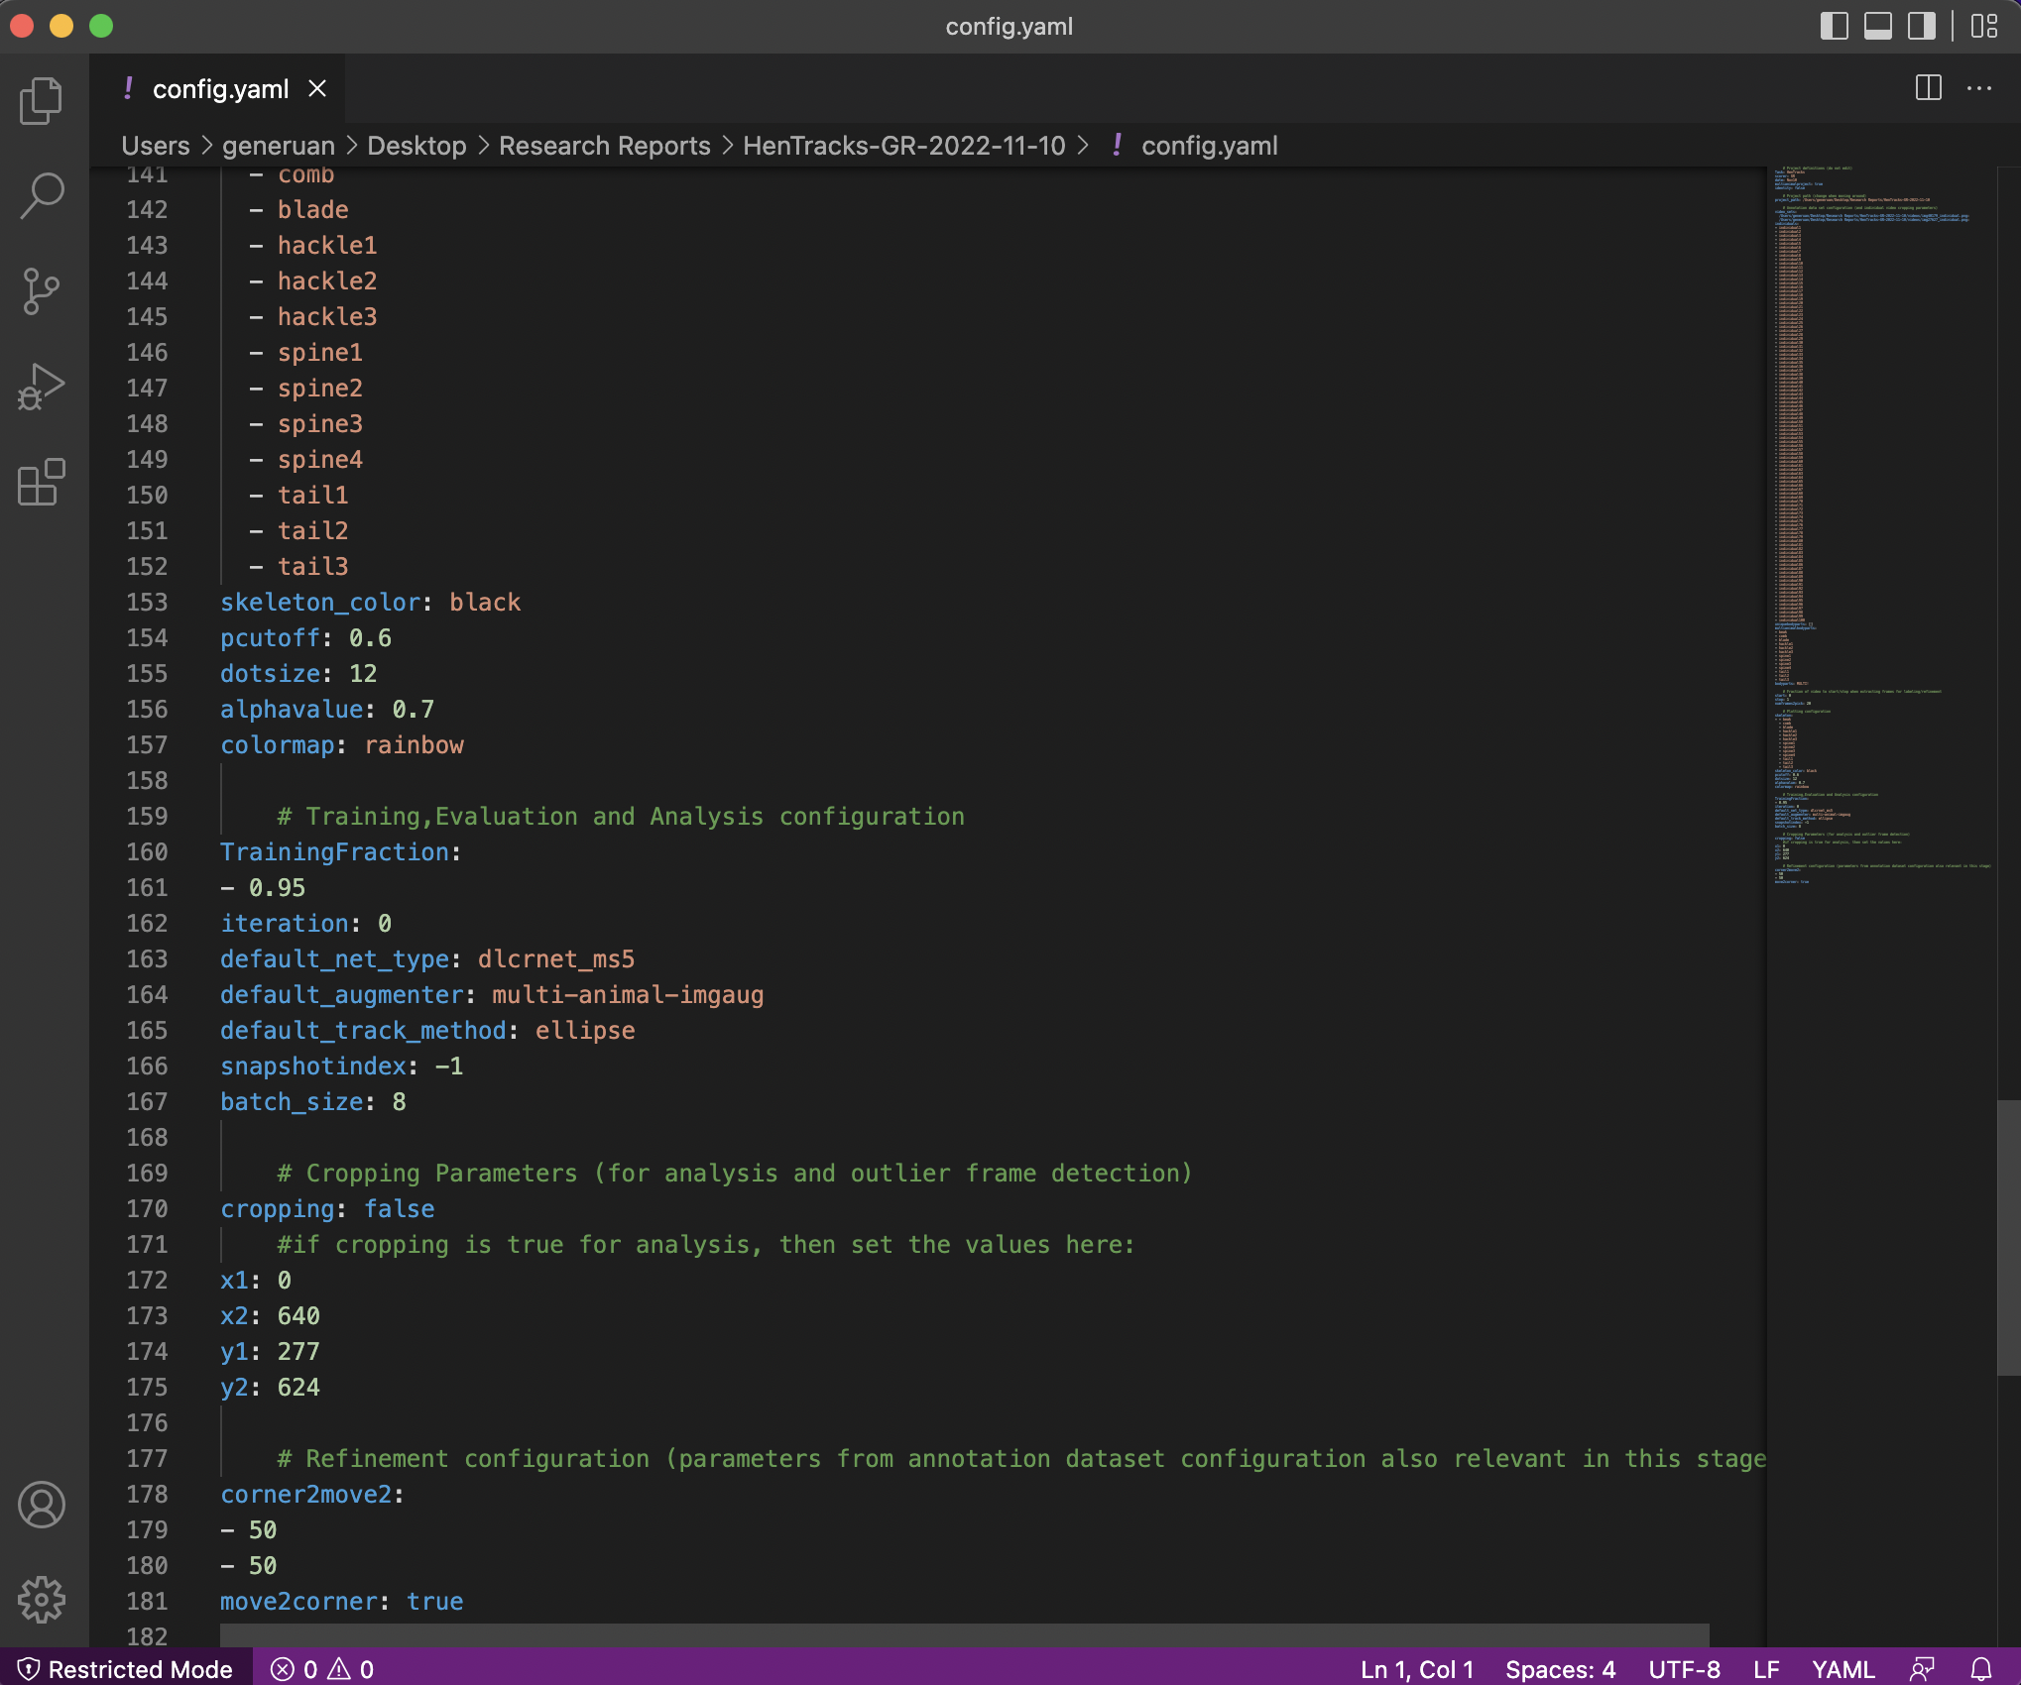Toggle the secondary side bar
This screenshot has width=2021, height=1685.
click(x=1922, y=27)
